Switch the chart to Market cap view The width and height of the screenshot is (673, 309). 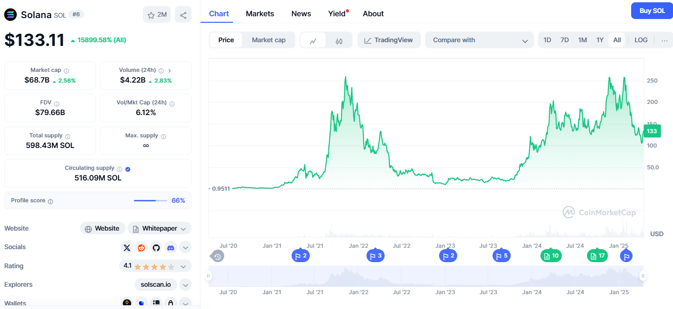pyautogui.click(x=268, y=40)
